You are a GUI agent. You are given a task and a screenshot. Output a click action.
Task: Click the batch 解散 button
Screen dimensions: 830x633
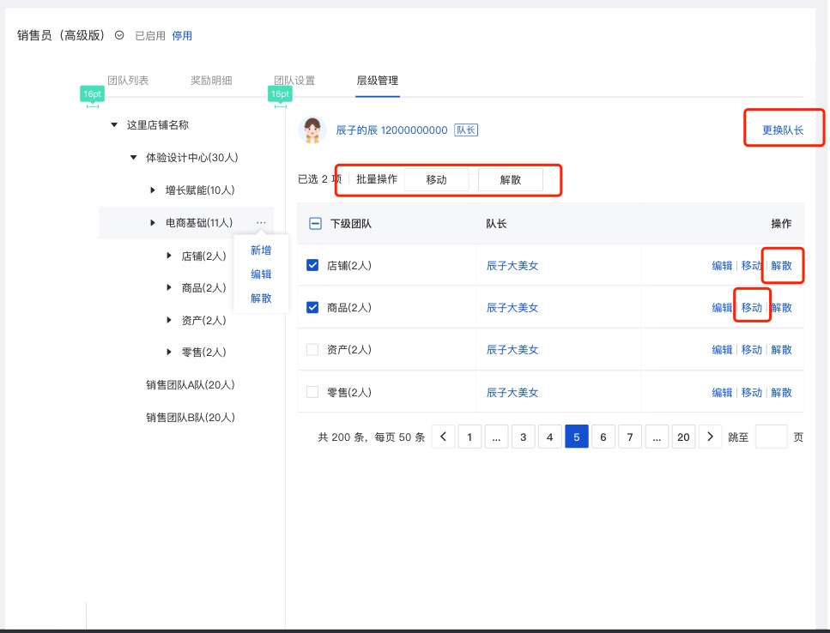tap(511, 180)
